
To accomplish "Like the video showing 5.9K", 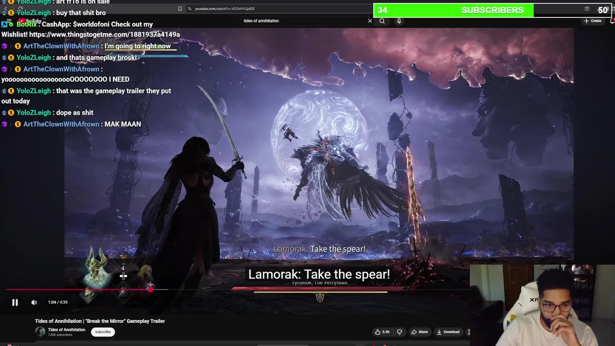I will click(x=383, y=332).
